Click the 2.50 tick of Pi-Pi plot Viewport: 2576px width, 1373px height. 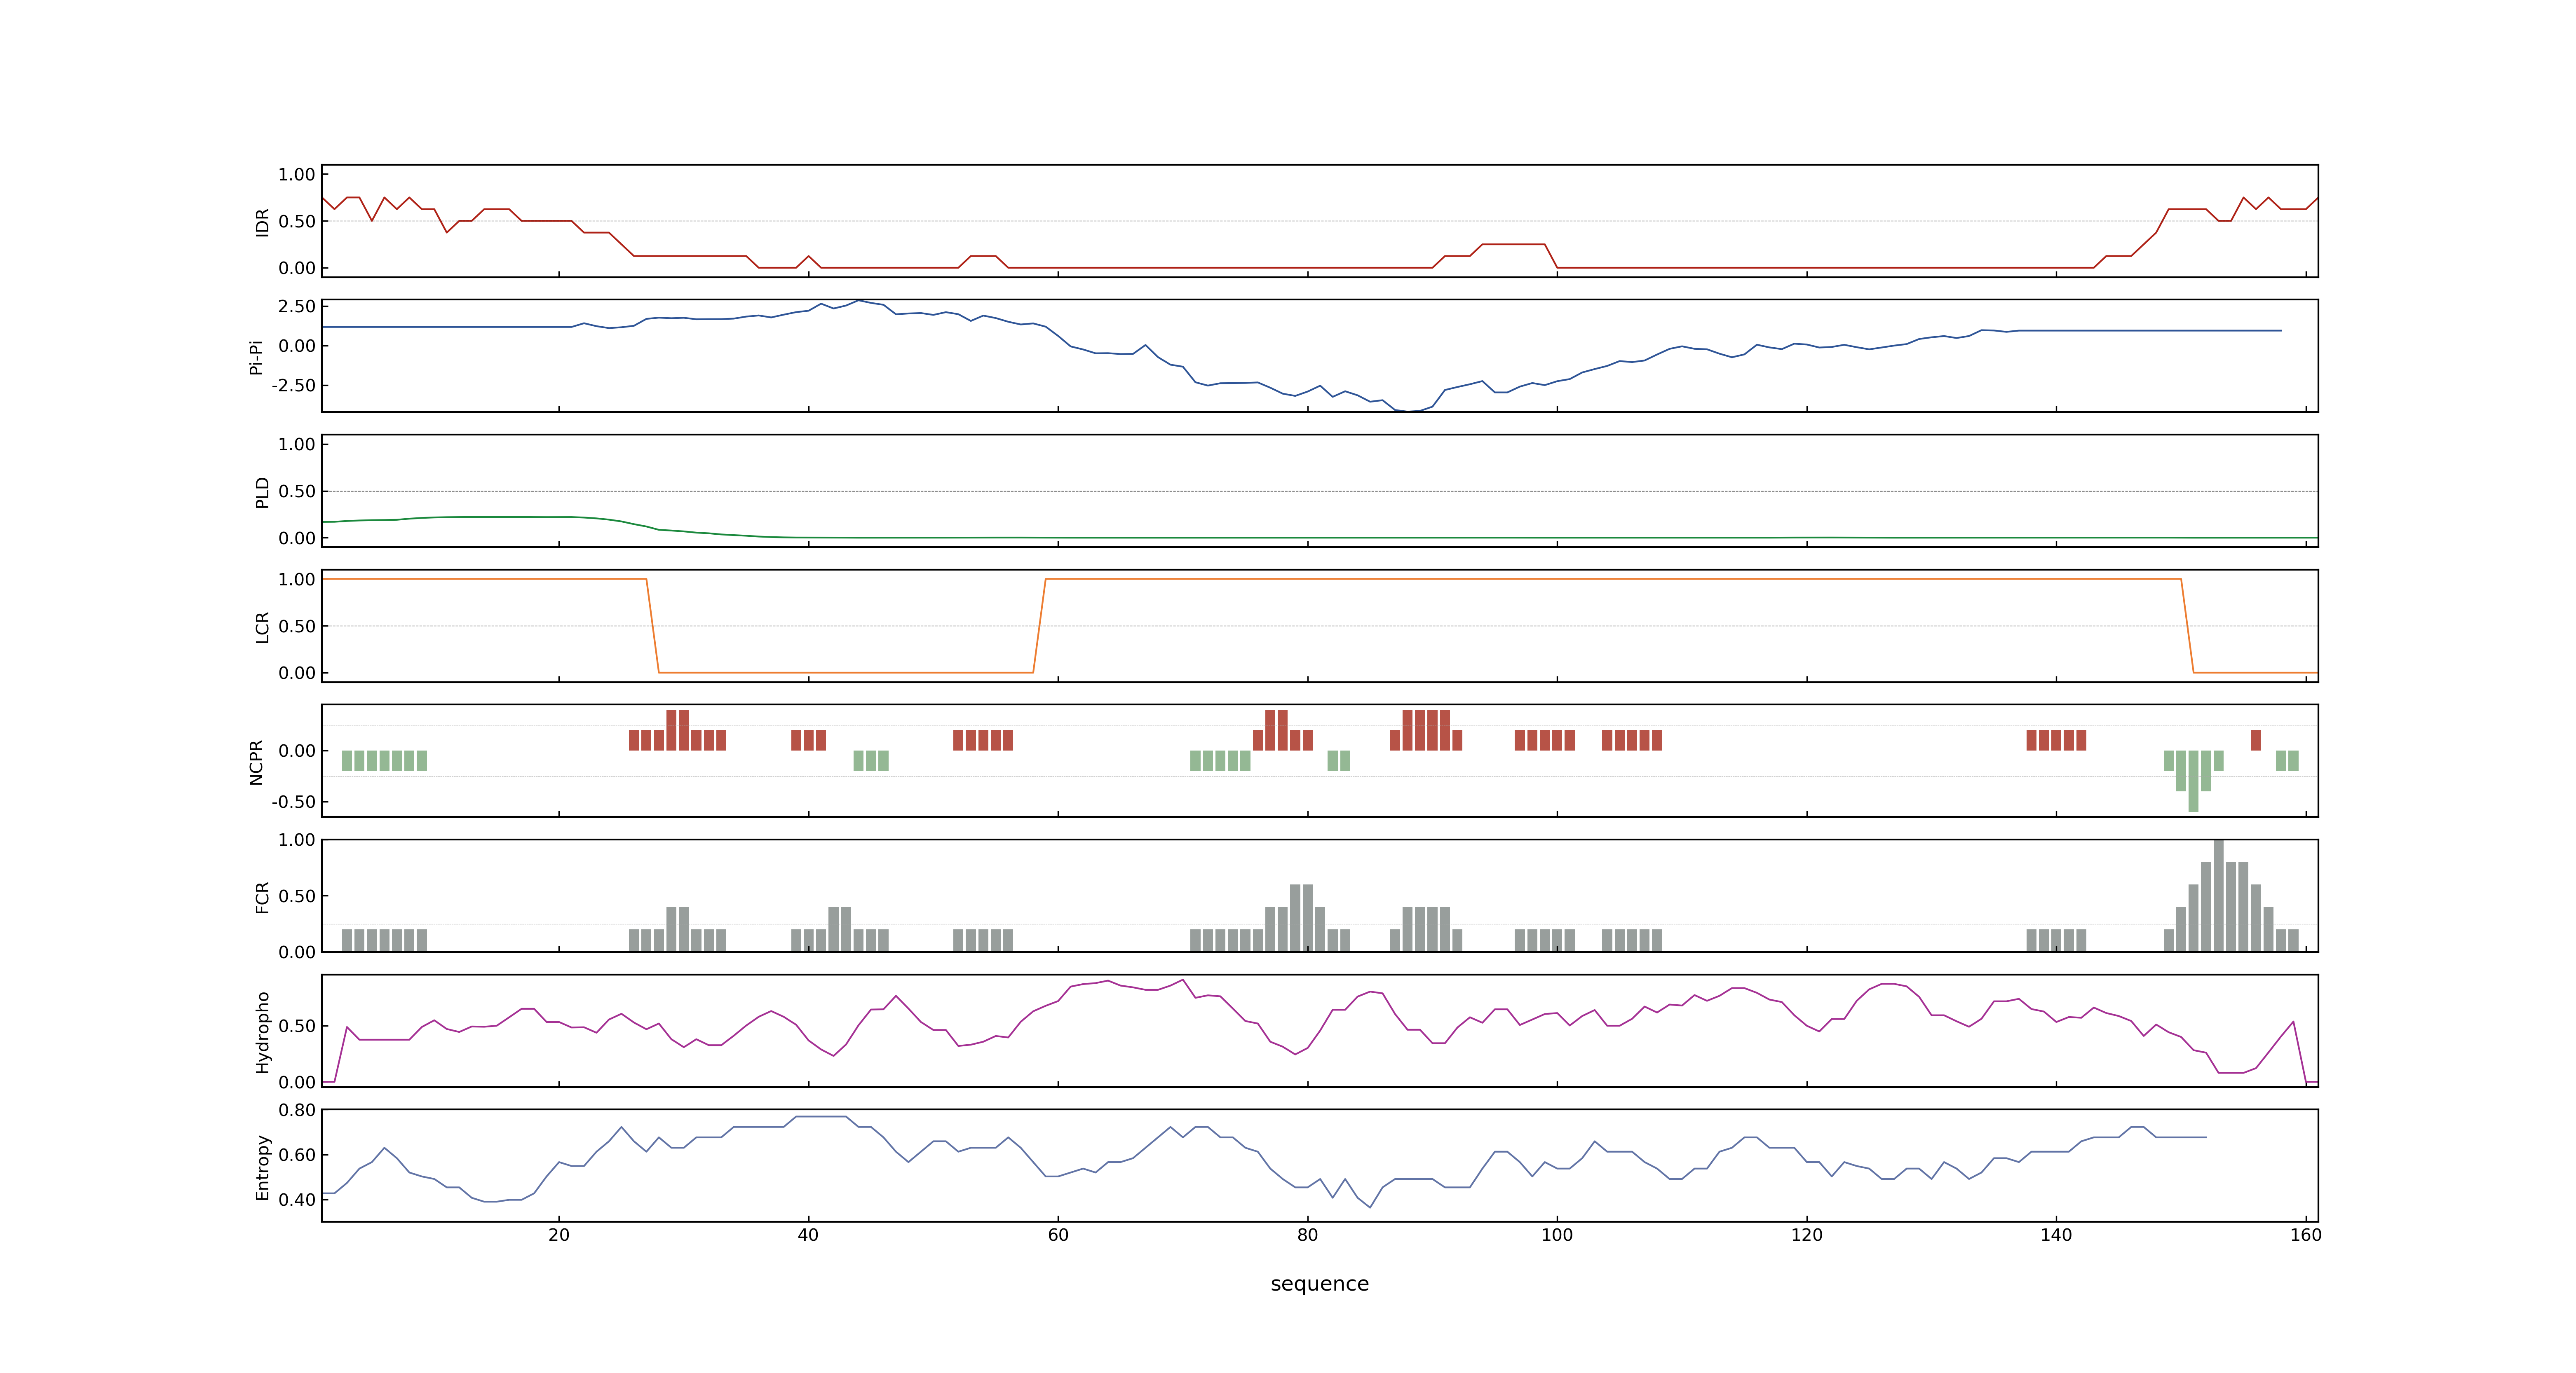tap(297, 307)
